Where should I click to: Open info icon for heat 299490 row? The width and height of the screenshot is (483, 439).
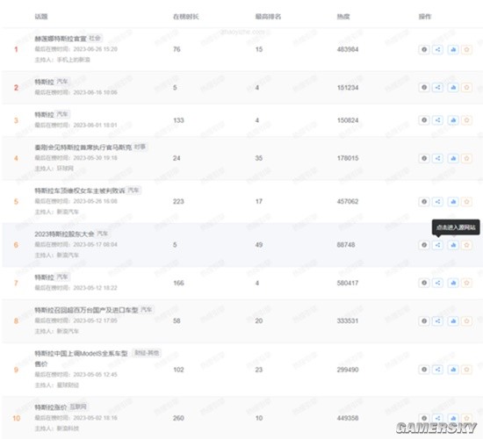tap(424, 370)
